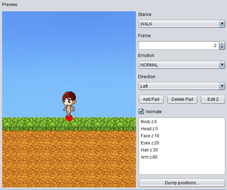Open the Stance dropdown showing WALK
Viewport: 227px width, 190px height.
(x=181, y=24)
